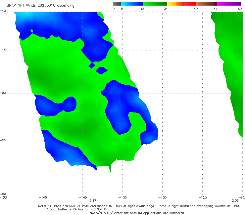245x215 pixels.
Task: Click the longitude axis label '-145'
Action: pos(43,197)
